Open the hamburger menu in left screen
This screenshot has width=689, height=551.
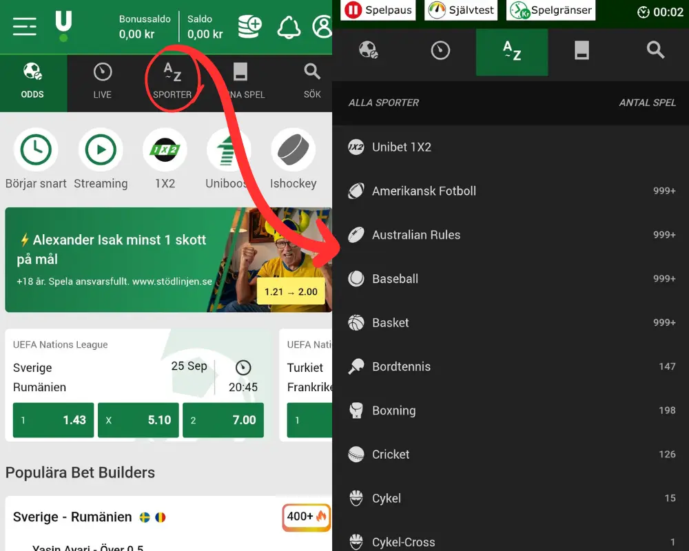25,27
